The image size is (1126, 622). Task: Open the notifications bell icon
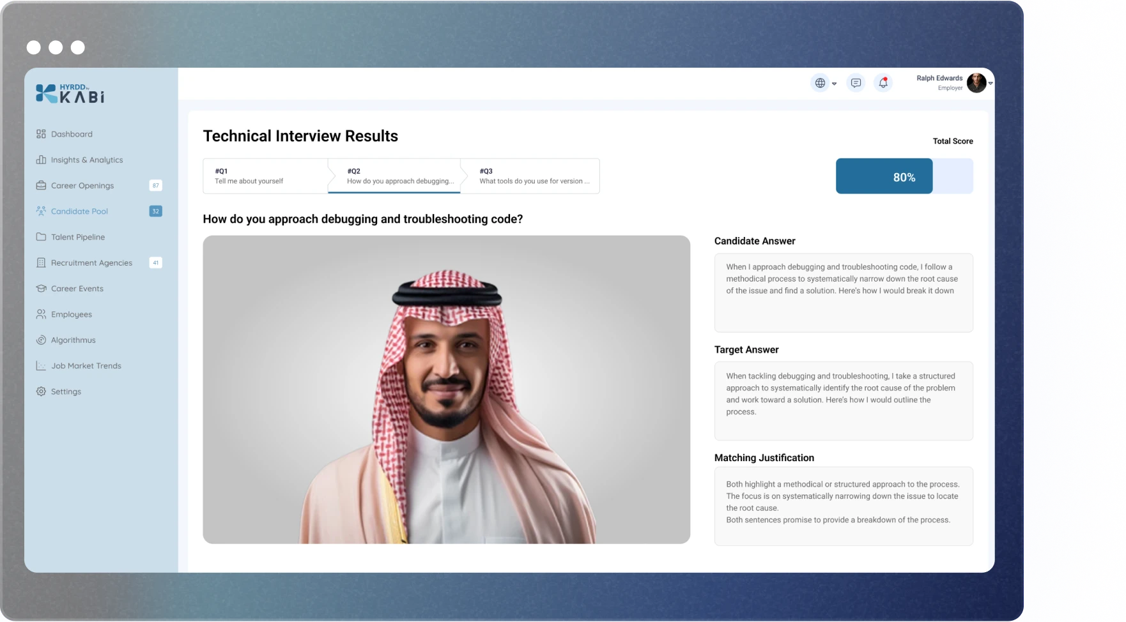(883, 83)
